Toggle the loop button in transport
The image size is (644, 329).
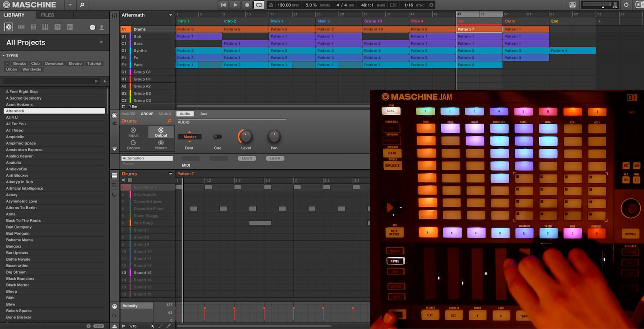tap(259, 5)
